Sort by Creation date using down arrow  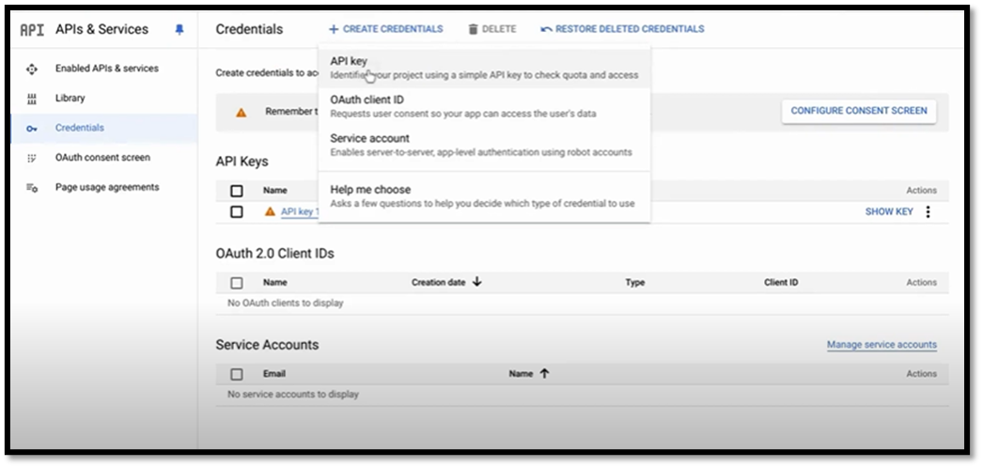point(476,282)
